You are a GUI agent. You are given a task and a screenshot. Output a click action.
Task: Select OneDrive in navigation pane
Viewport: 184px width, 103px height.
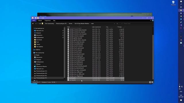(38, 50)
